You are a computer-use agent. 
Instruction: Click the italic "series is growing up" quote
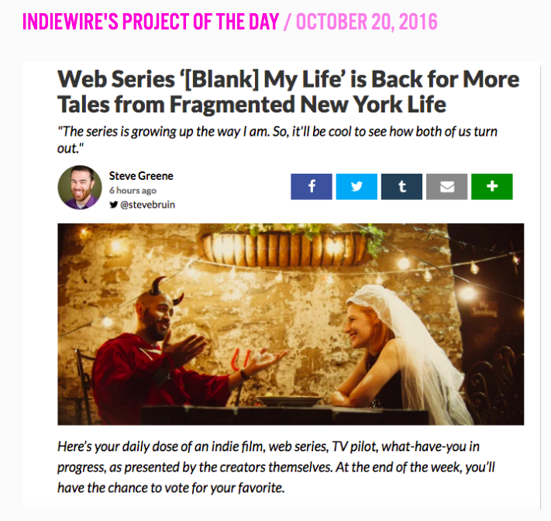click(277, 140)
